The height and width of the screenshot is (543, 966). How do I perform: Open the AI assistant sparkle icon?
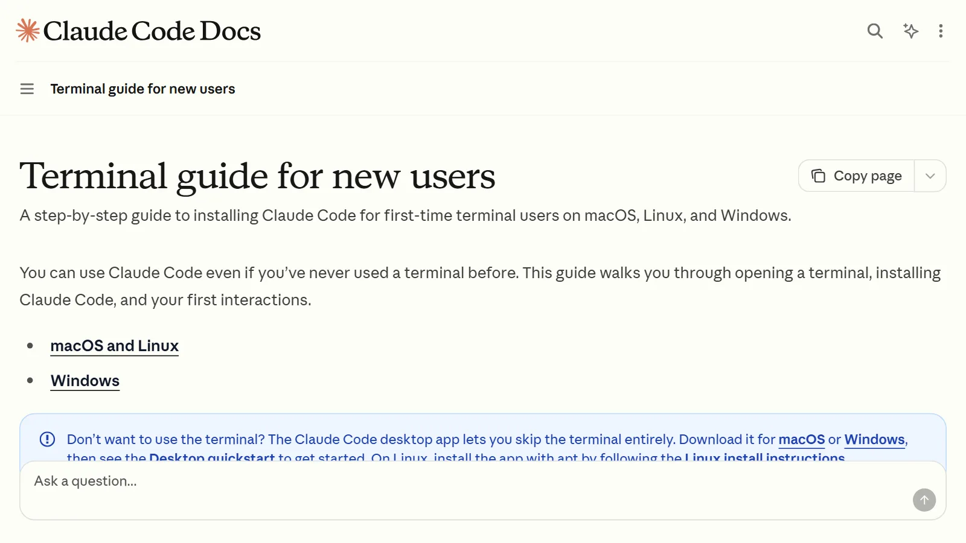[910, 31]
